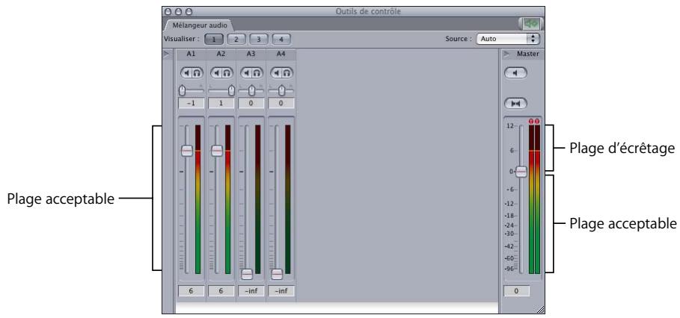Minimize the Outils de contrôle window
680x318 pixels.
[x=178, y=12]
